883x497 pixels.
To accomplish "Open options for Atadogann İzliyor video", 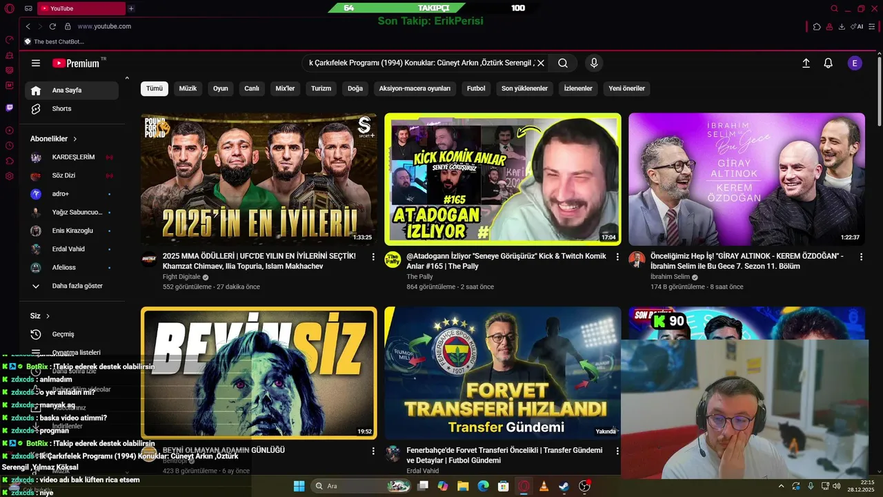I will (617, 257).
